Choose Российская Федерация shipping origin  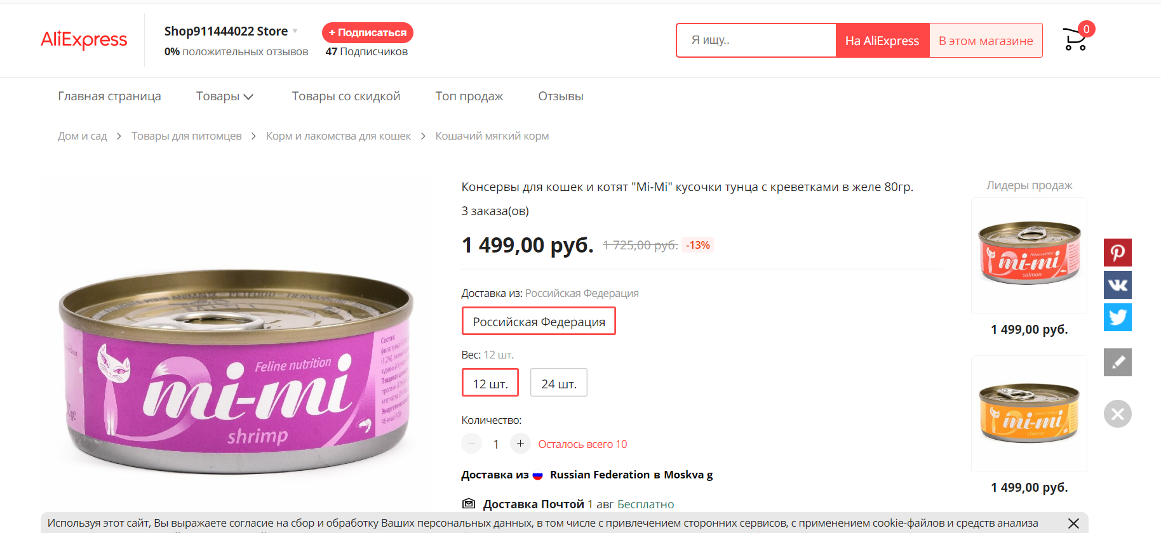click(539, 321)
